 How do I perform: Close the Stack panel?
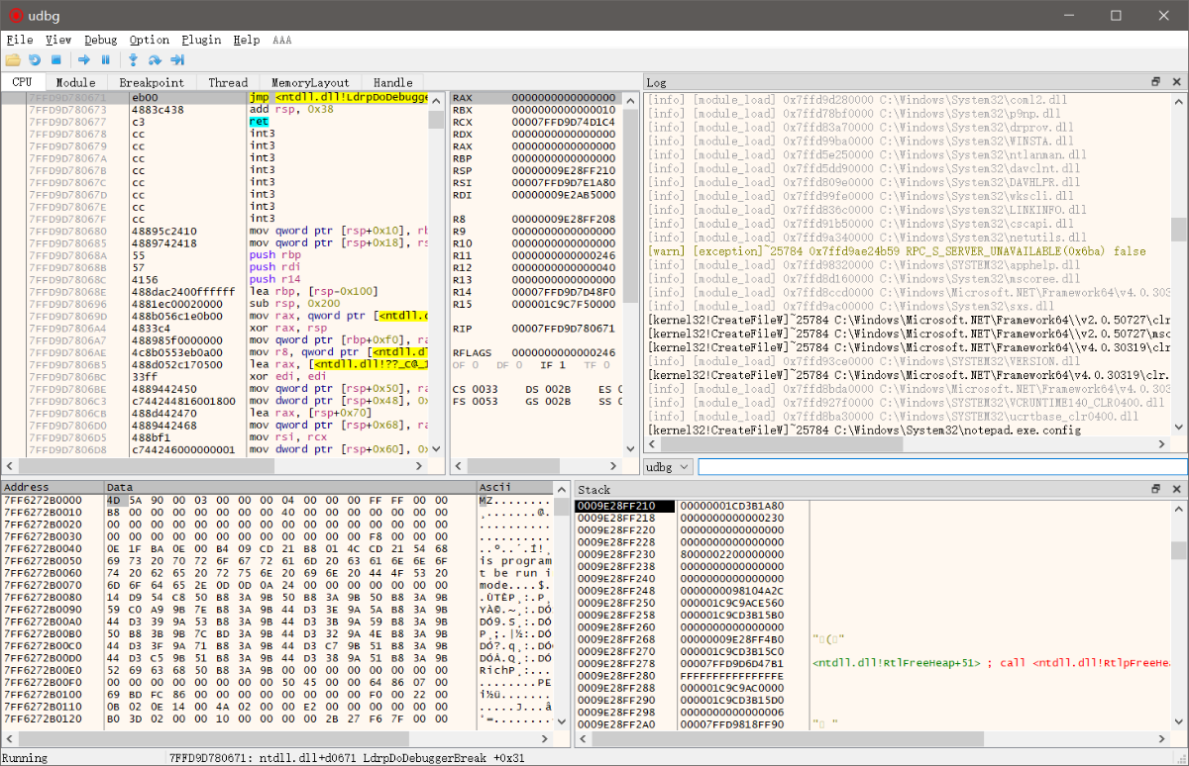(1176, 489)
